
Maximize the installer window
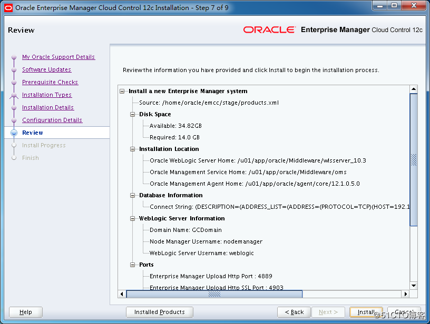pyautogui.click(x=394, y=5)
